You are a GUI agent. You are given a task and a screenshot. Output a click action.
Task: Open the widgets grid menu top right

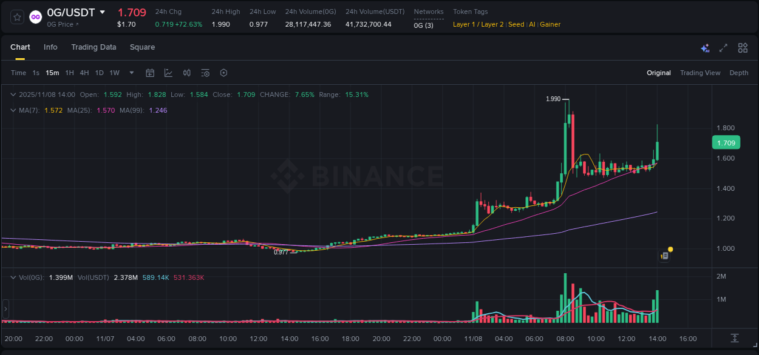point(743,47)
